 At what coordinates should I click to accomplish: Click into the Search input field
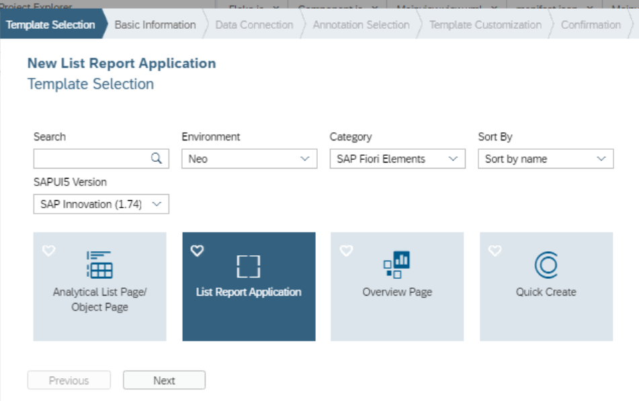coord(91,159)
